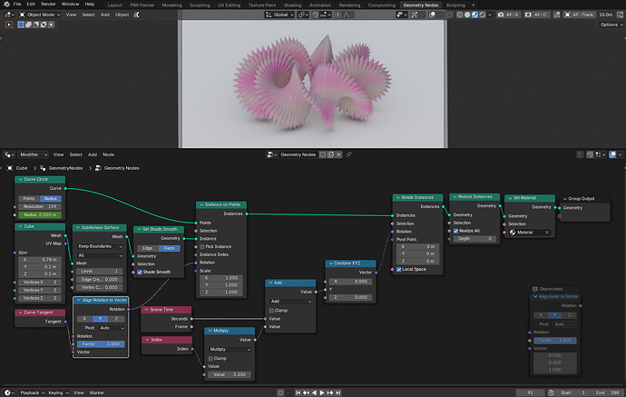Clear the Material in Set Material node
The height and width of the screenshot is (397, 626).
click(547, 233)
